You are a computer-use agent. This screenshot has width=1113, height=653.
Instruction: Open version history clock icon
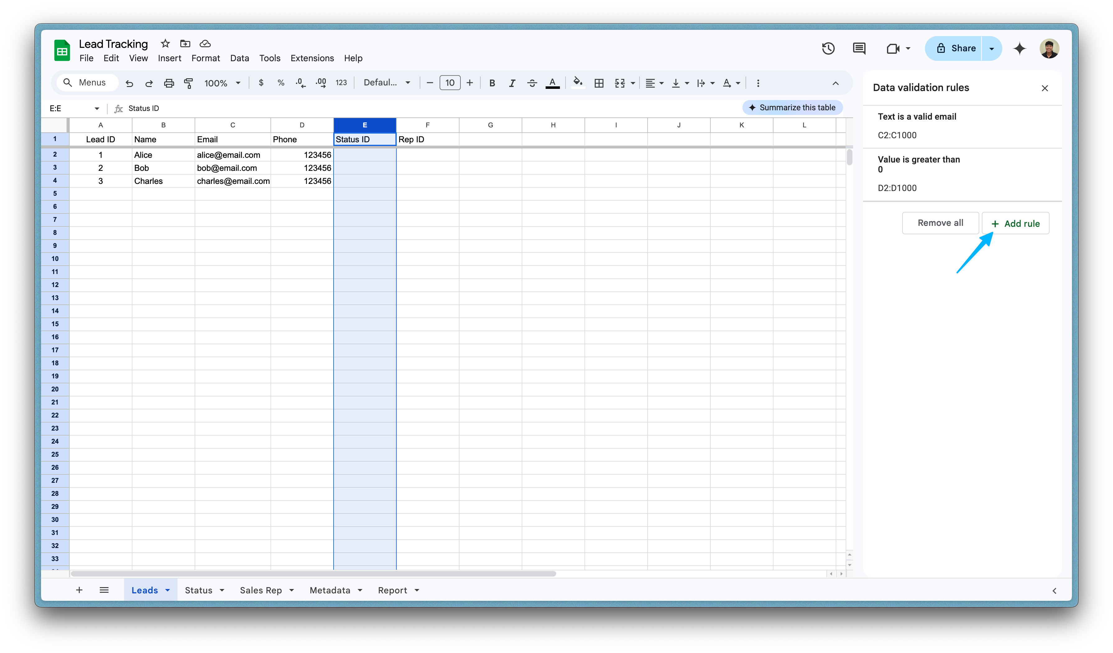point(828,48)
